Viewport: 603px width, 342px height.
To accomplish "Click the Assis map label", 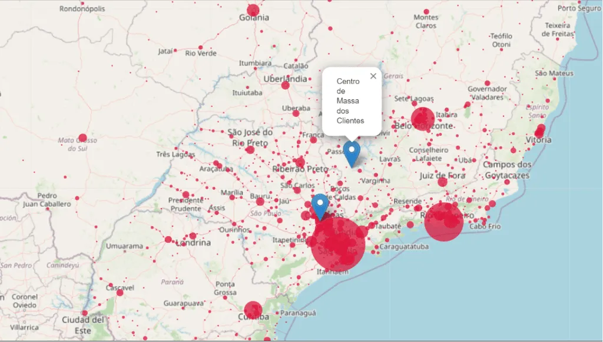I will pyautogui.click(x=217, y=207).
